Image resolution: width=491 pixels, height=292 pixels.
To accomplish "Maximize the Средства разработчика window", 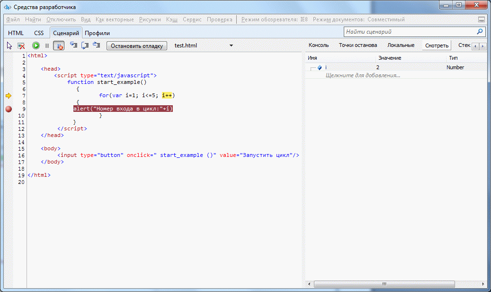I will 459,5.
